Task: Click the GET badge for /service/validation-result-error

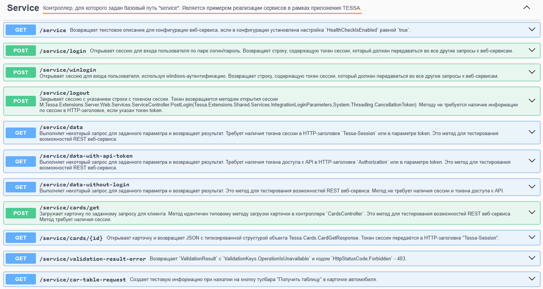Action: point(21,258)
